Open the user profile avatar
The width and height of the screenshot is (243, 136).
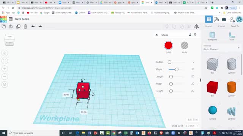pos(239,19)
